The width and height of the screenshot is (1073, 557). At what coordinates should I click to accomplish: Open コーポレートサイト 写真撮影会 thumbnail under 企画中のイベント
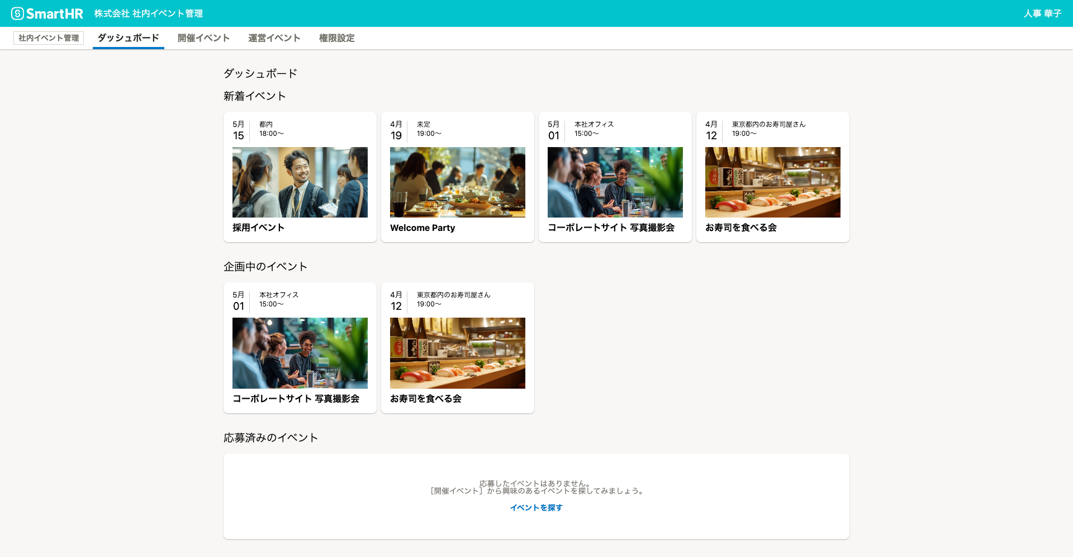300,353
